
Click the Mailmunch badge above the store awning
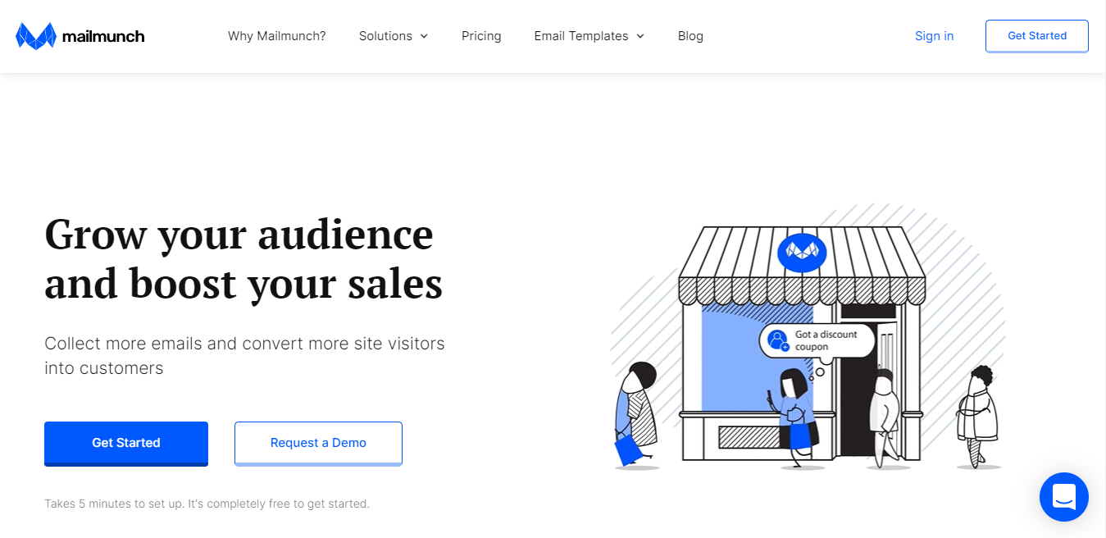[x=802, y=253]
